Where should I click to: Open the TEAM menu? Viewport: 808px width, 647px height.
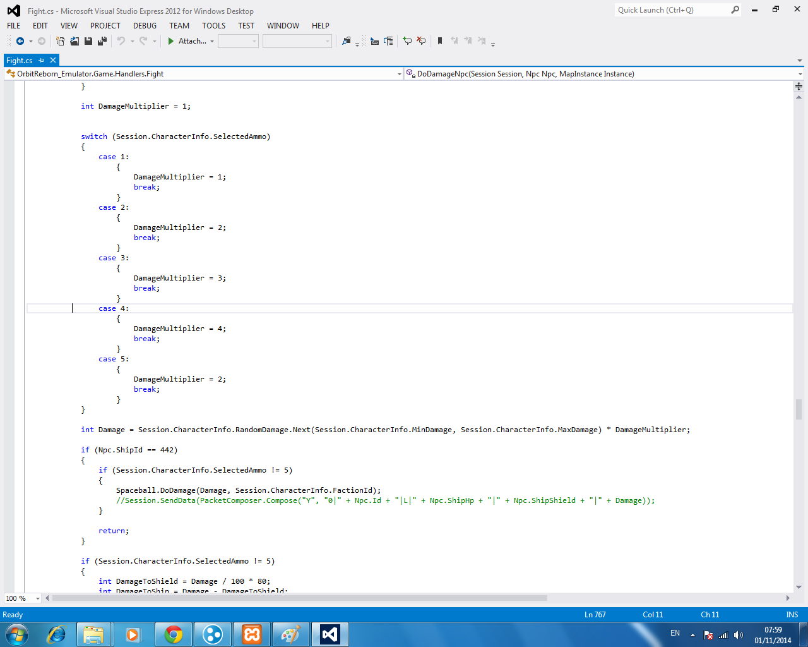point(179,26)
